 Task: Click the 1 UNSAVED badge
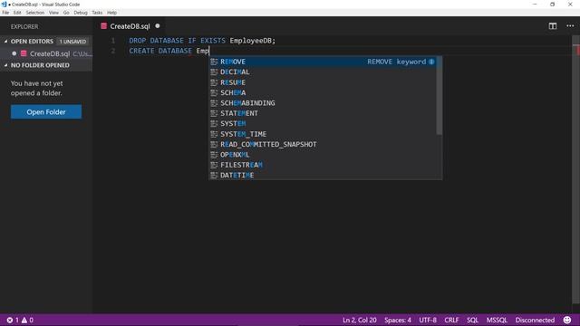pyautogui.click(x=72, y=42)
